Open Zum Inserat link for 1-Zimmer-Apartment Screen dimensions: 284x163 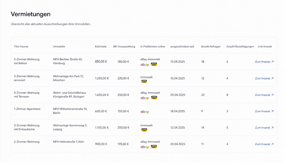pyautogui.click(x=264, y=111)
